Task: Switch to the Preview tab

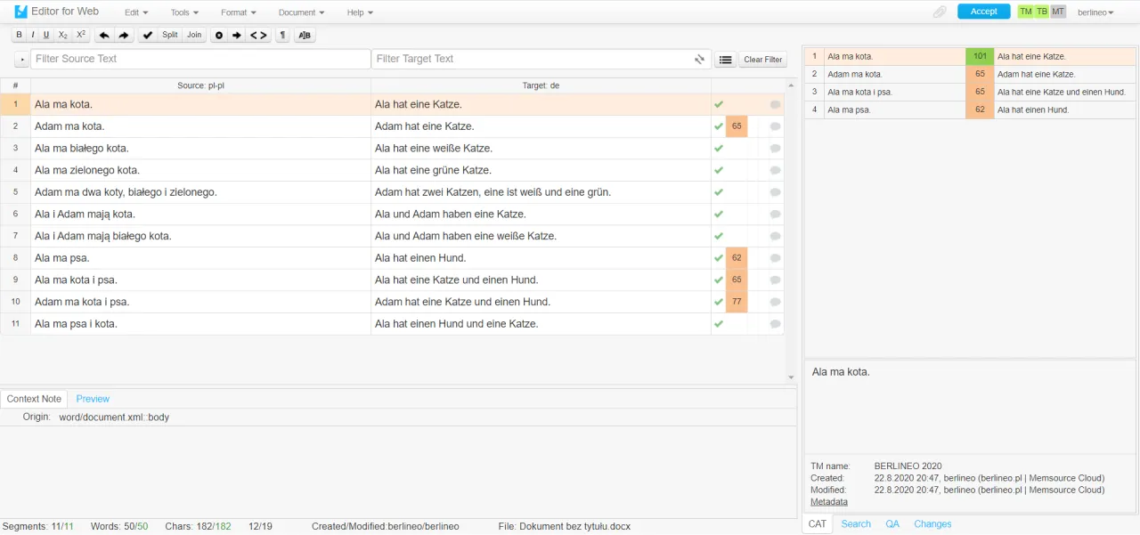Action: click(x=93, y=399)
